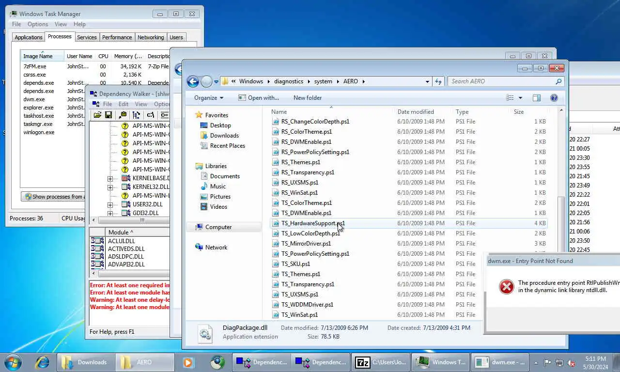Open Windows Media Player taskbar icon
The height and width of the screenshot is (372, 620).
click(x=188, y=362)
